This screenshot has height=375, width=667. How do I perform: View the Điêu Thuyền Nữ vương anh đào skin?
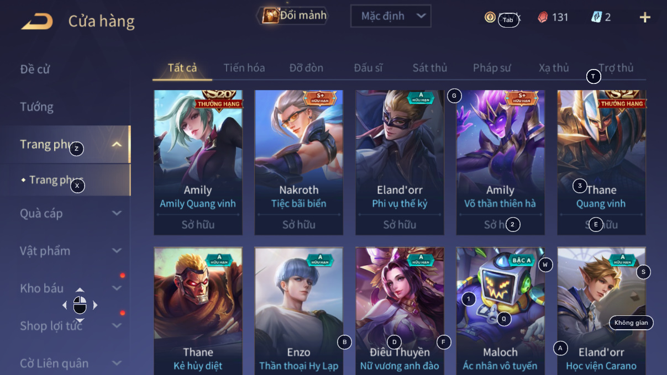pos(400,311)
